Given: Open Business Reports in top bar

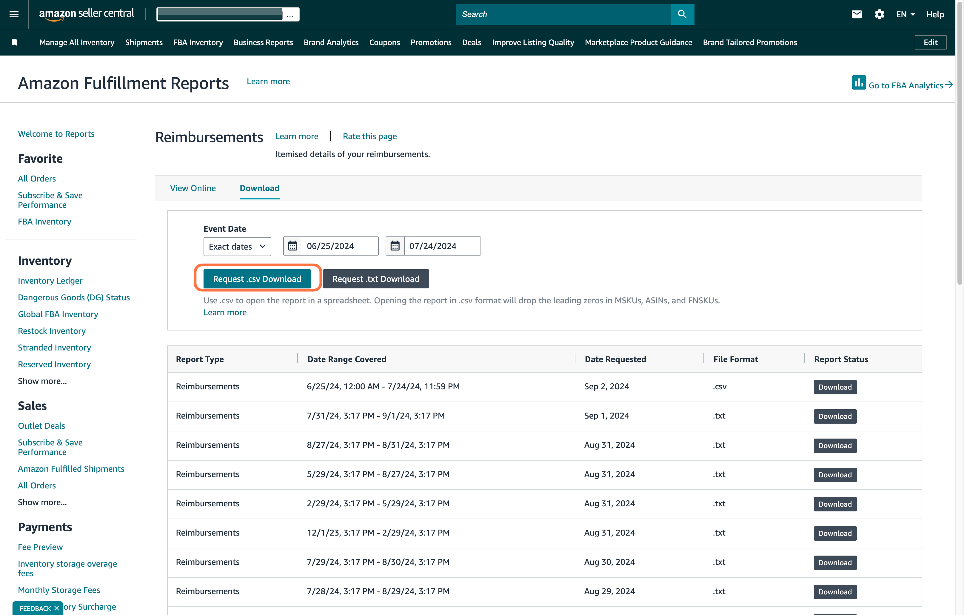Looking at the screenshot, I should (x=263, y=42).
